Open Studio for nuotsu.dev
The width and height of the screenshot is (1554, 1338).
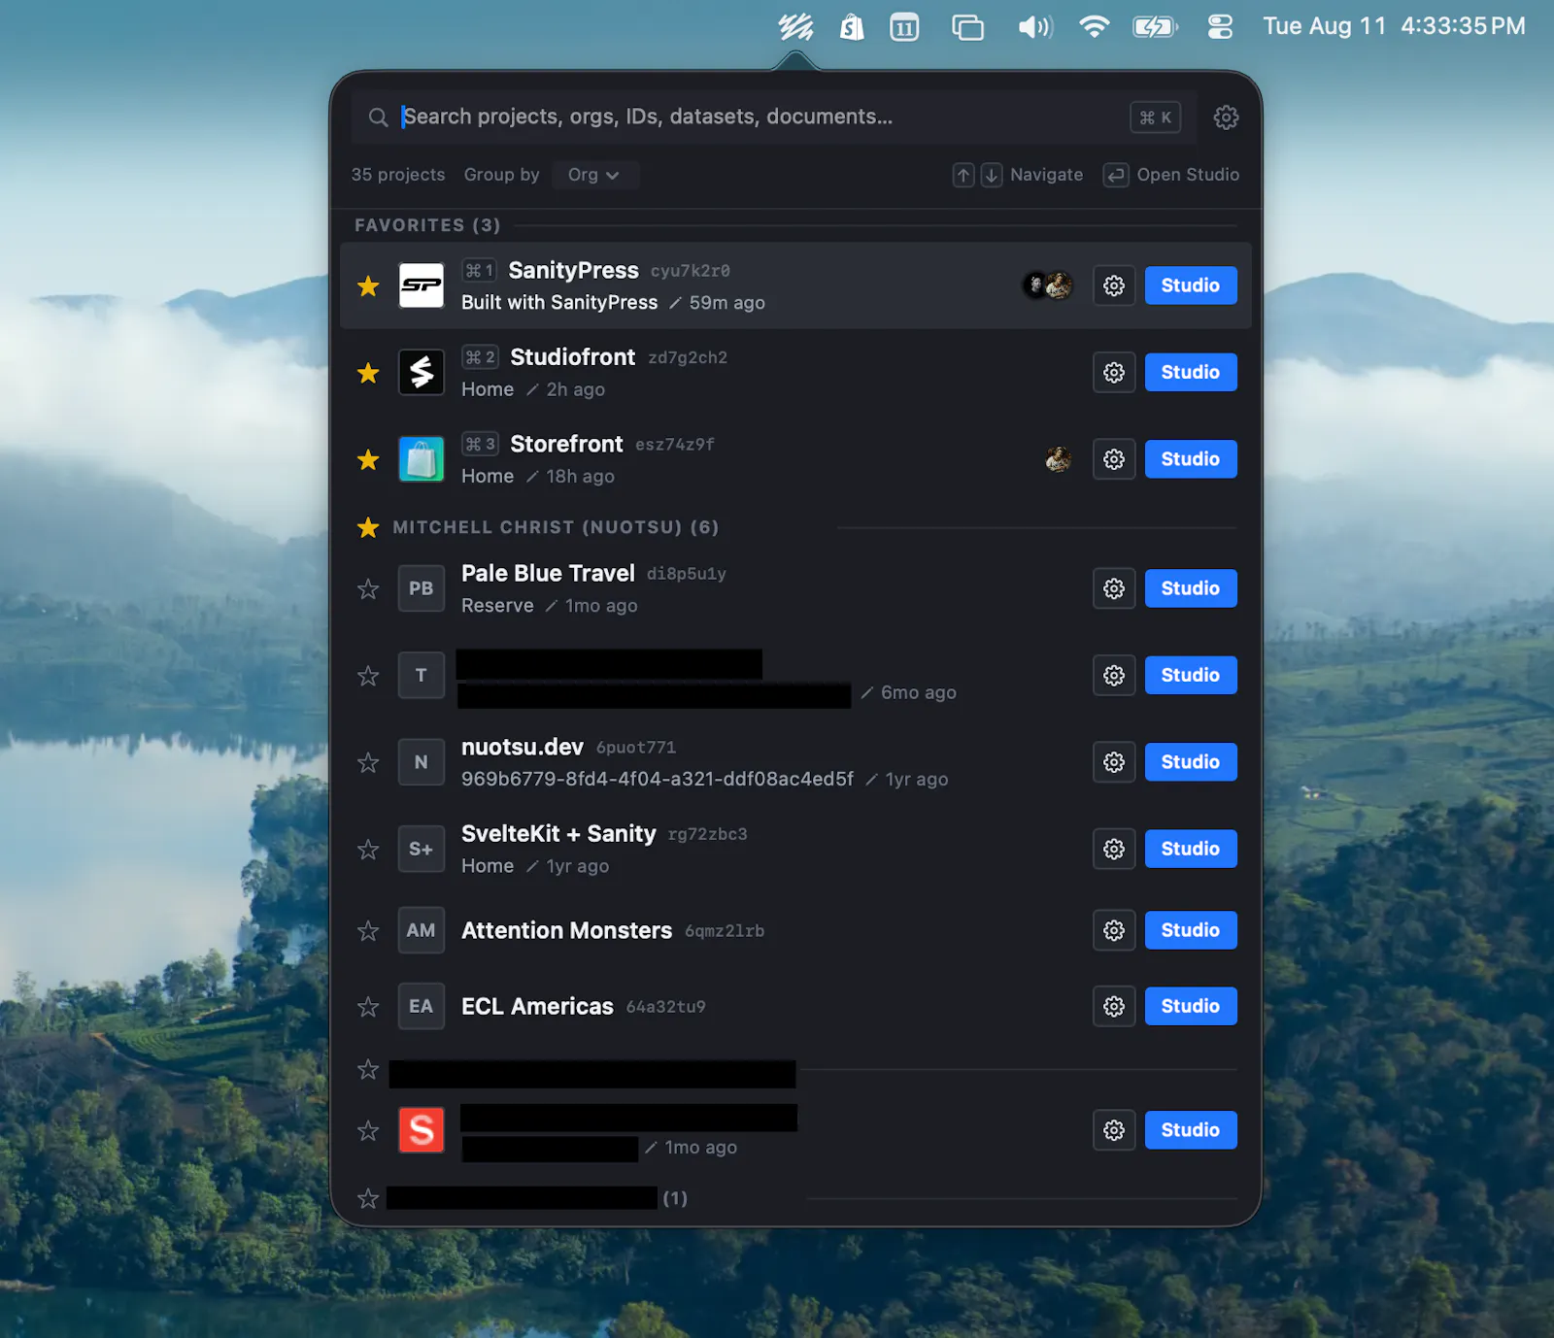pos(1191,762)
